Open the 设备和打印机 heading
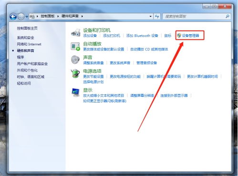Viewport: 238px width, 176px height. click(x=97, y=30)
